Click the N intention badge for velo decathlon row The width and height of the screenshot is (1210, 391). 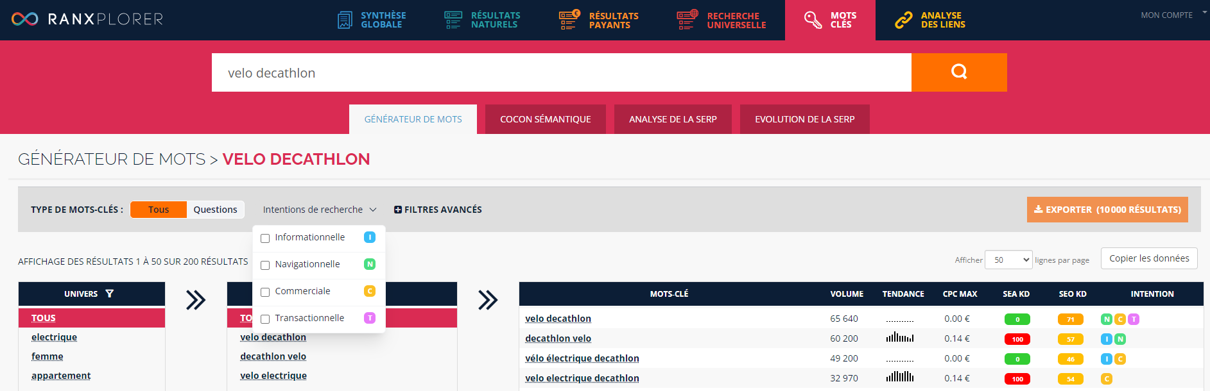click(x=1107, y=319)
